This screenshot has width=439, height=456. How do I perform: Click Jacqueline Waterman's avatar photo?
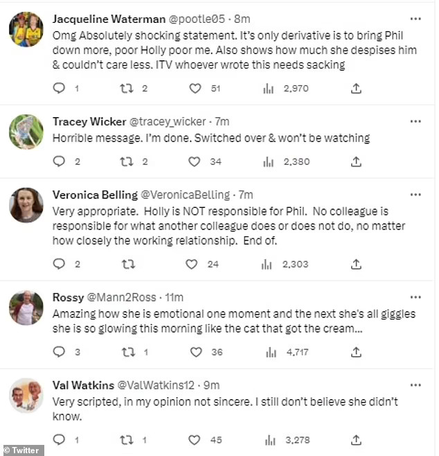click(26, 31)
